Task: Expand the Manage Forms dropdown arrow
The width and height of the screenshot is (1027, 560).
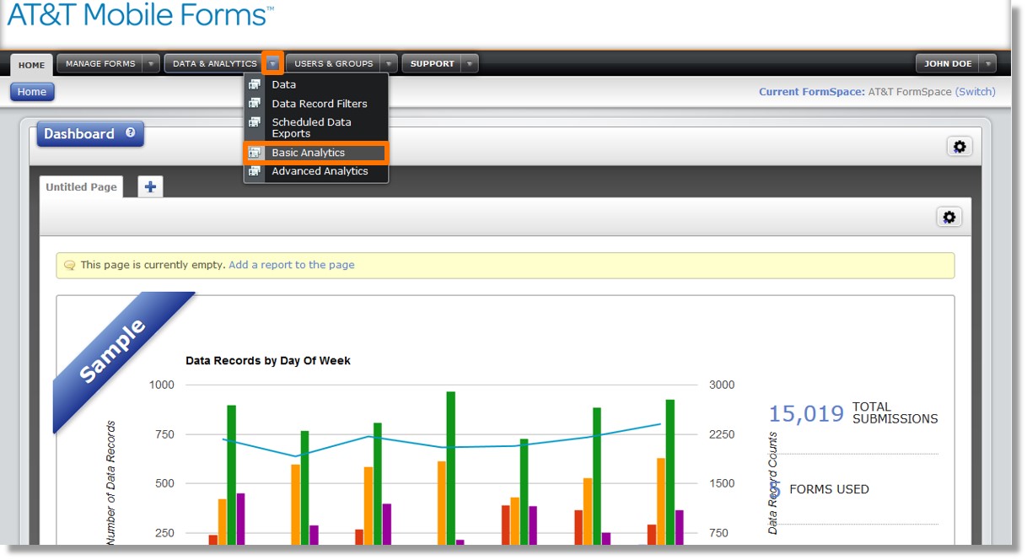Action: (x=151, y=63)
